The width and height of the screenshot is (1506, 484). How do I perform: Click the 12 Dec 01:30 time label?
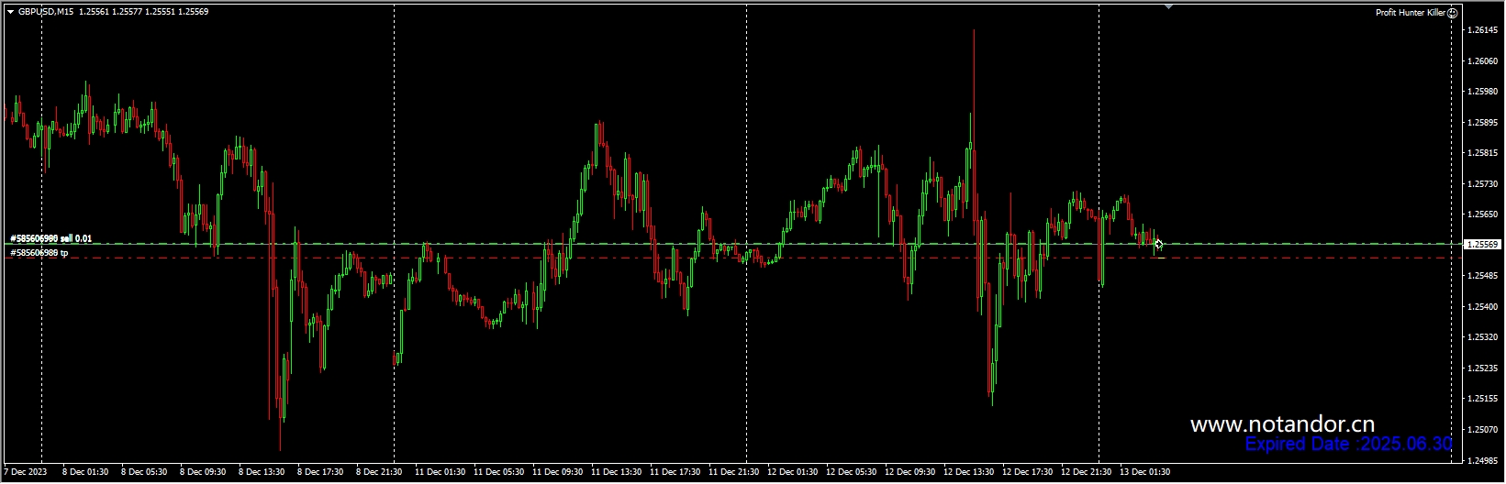[792, 473]
